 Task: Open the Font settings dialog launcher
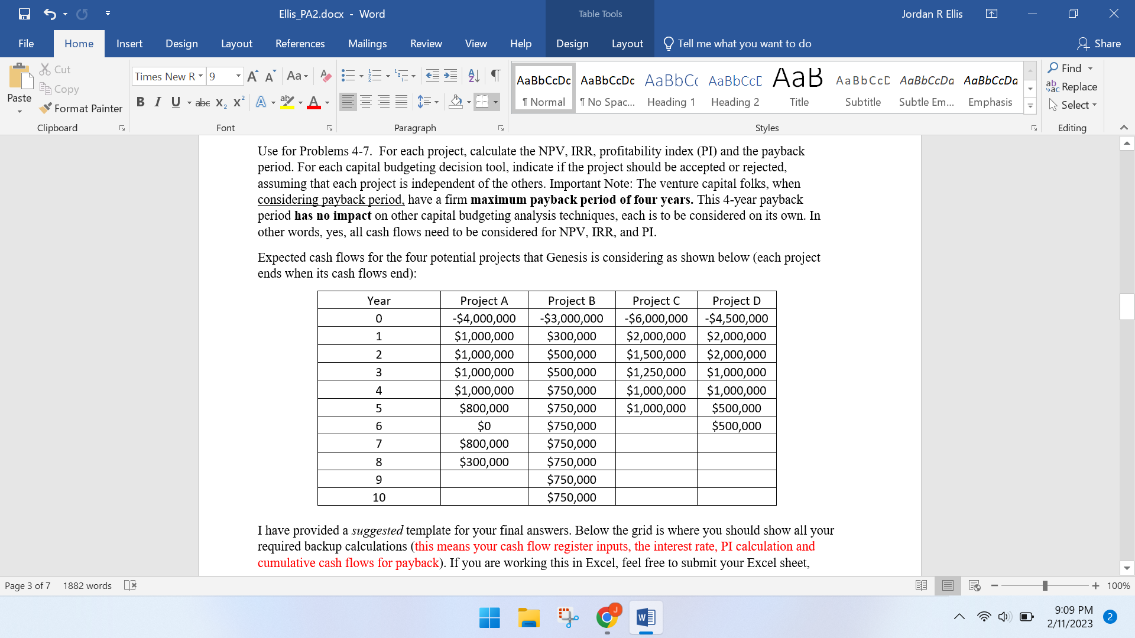click(x=329, y=127)
